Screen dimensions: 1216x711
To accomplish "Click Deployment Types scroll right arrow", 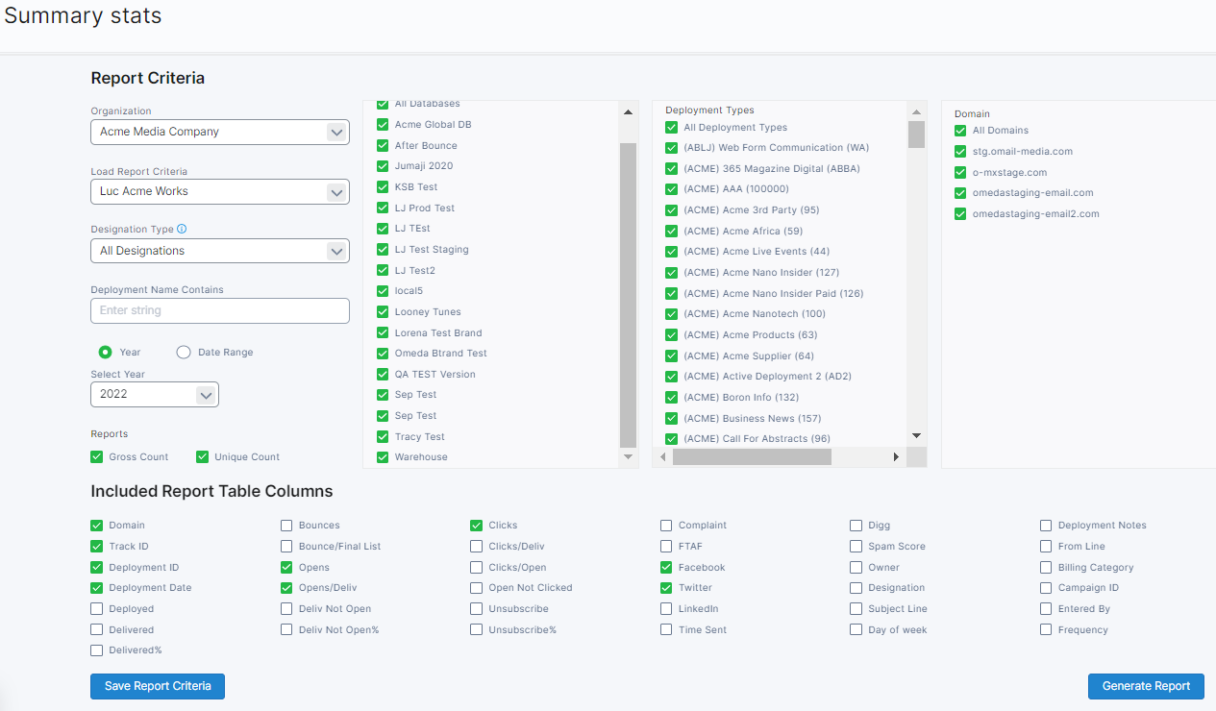I will (x=896, y=457).
